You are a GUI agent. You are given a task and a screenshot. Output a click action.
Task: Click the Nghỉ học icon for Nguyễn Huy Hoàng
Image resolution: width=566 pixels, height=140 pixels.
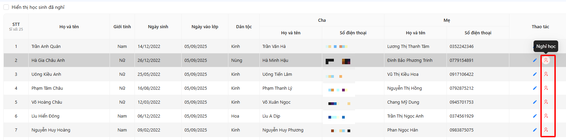pos(546,130)
